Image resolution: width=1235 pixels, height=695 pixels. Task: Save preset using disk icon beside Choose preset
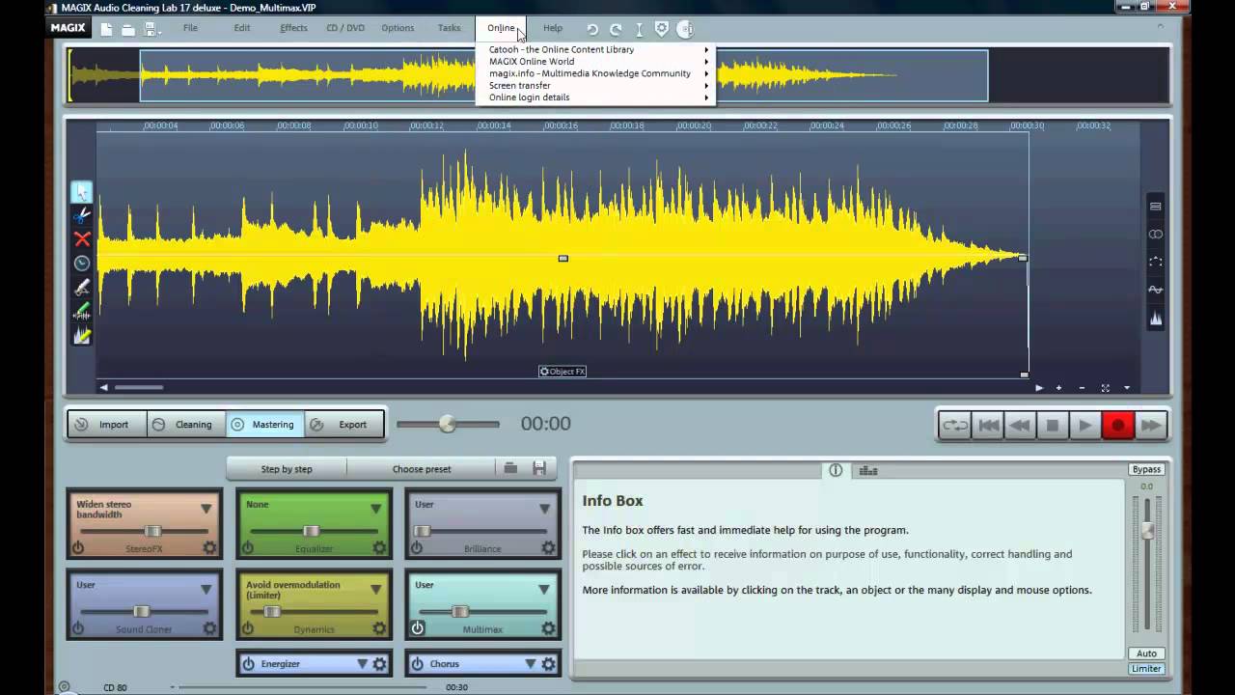(539, 469)
